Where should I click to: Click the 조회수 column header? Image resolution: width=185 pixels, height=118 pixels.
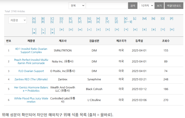coord(166,41)
